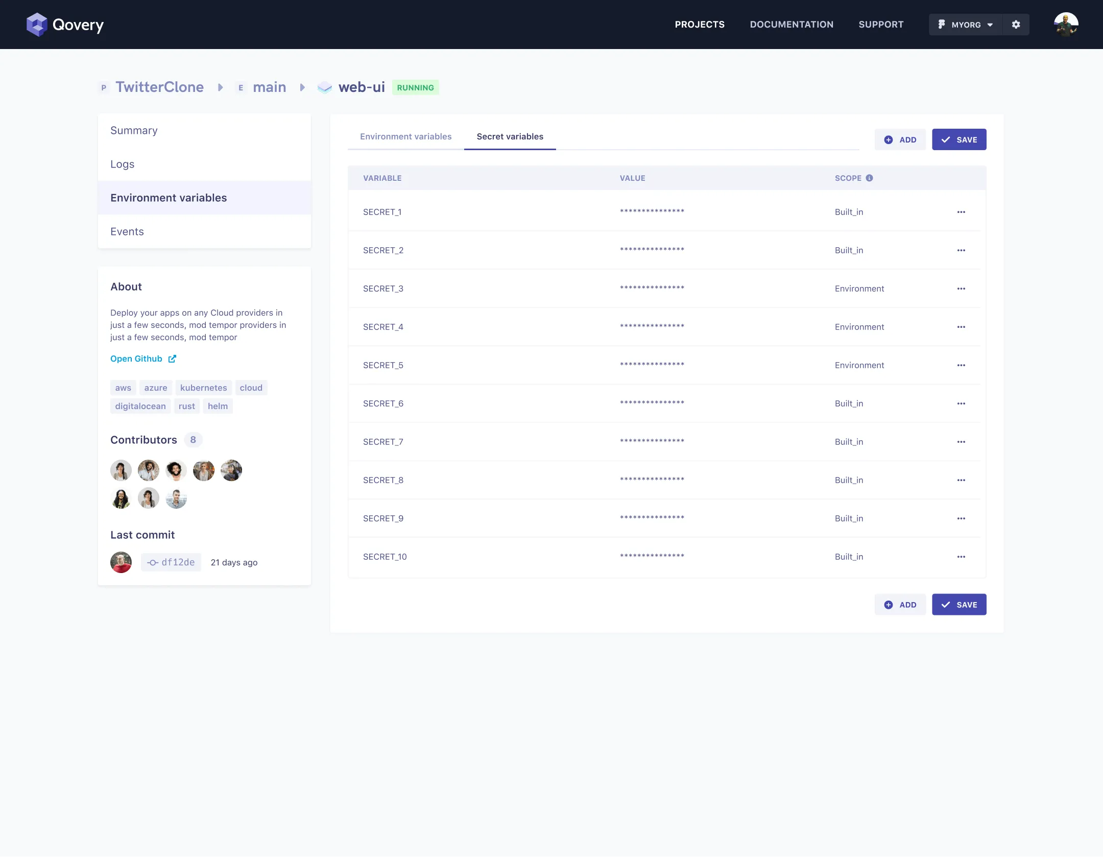Open the MYORG organization dropdown
The image size is (1103, 857).
[x=965, y=25]
